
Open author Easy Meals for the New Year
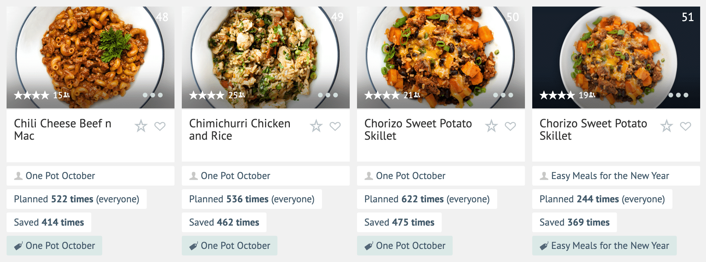pos(610,176)
